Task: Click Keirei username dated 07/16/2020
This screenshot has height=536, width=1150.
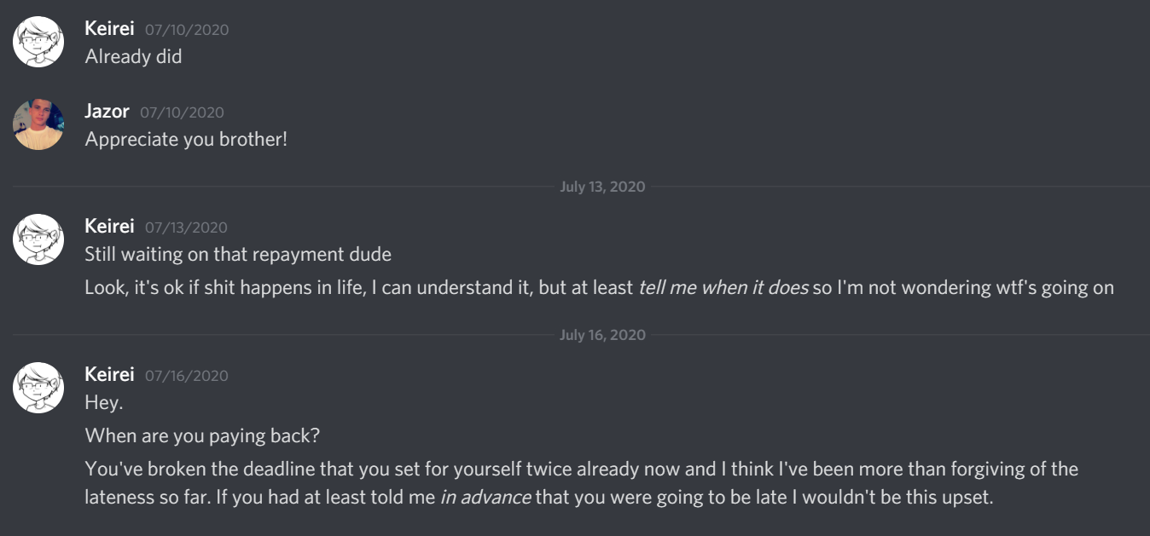Action: 110,374
